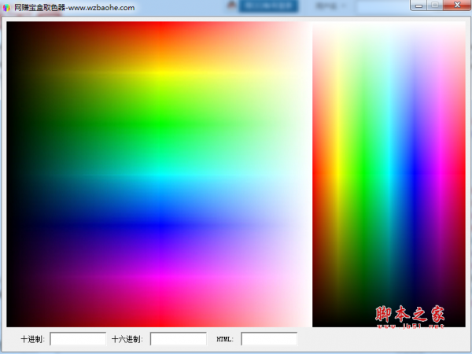Close the color picker window
This screenshot has height=354, width=472.
[457, 6]
